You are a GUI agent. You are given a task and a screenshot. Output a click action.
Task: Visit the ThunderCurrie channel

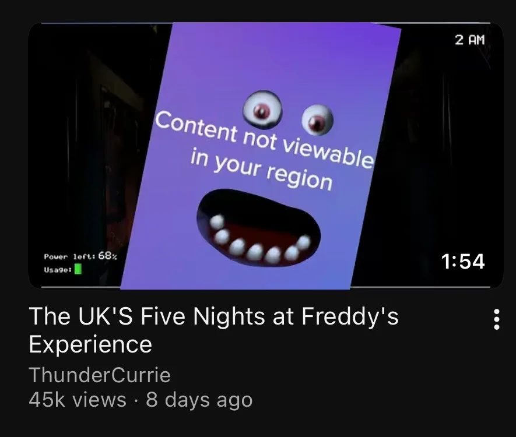(100, 375)
